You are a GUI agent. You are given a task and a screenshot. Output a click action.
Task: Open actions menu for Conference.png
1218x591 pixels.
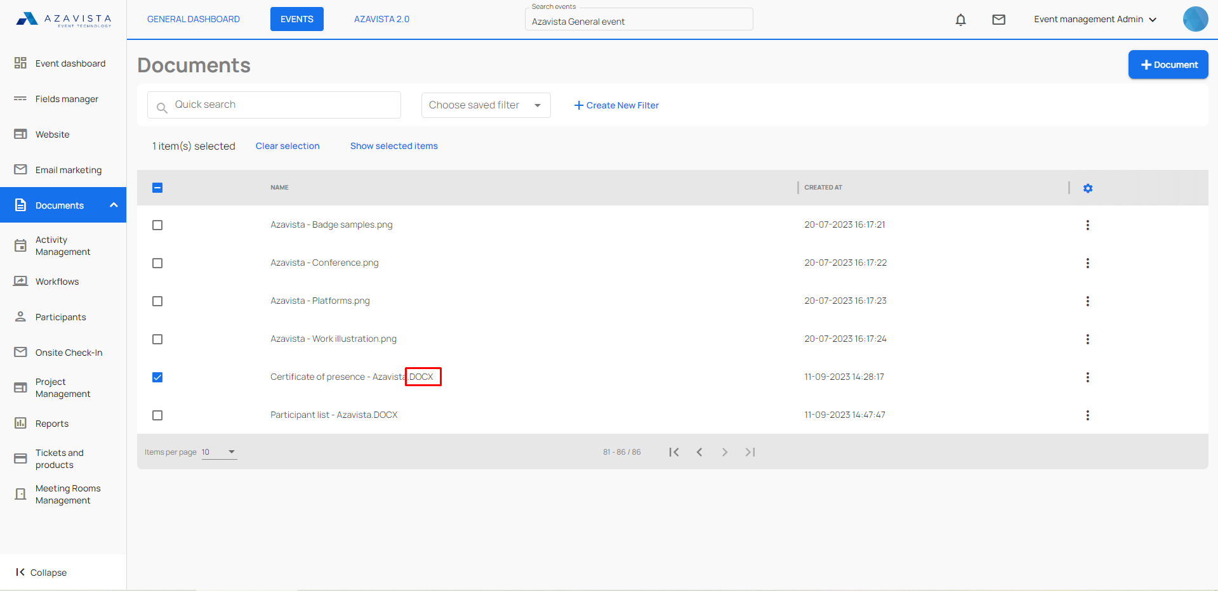coord(1088,263)
